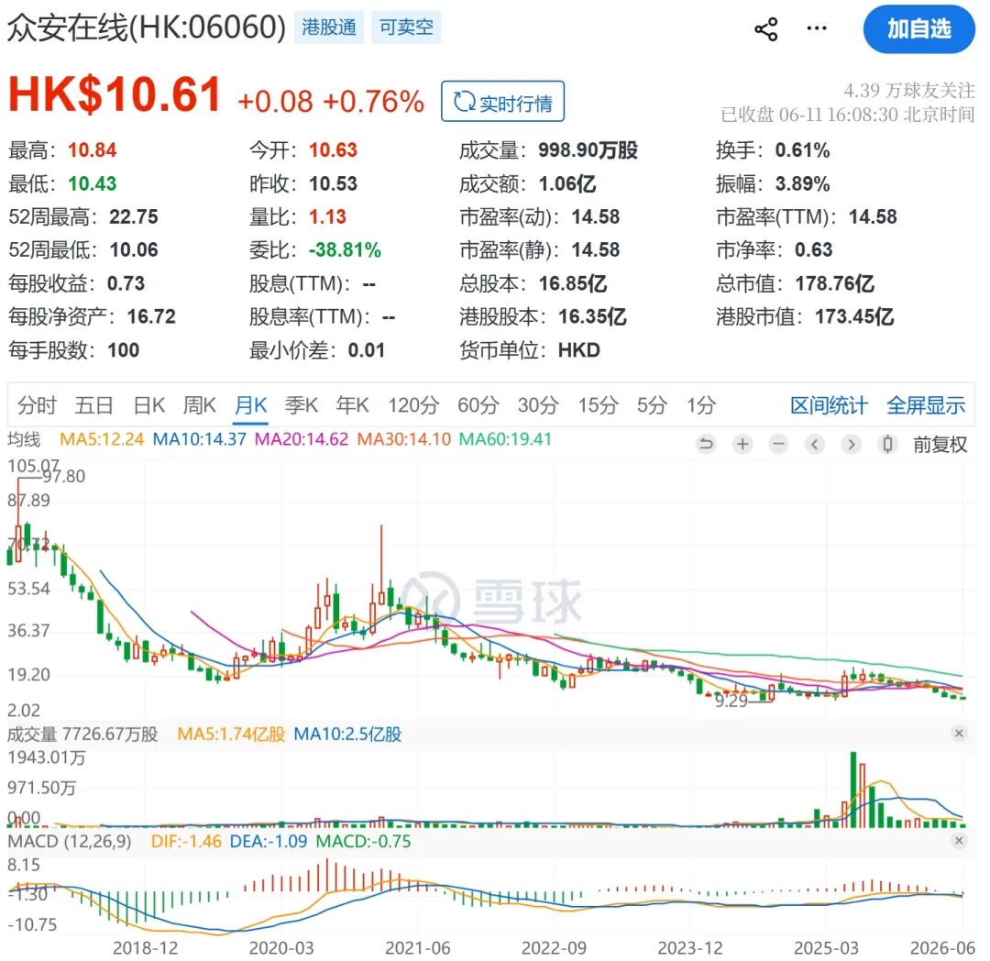Open 全屏显示 fullscreen chart
The height and width of the screenshot is (961, 990).
926,404
